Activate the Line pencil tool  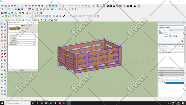click(x=2, y=34)
